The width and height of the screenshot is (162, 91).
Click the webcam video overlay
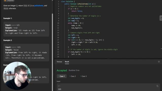(x=17, y=76)
